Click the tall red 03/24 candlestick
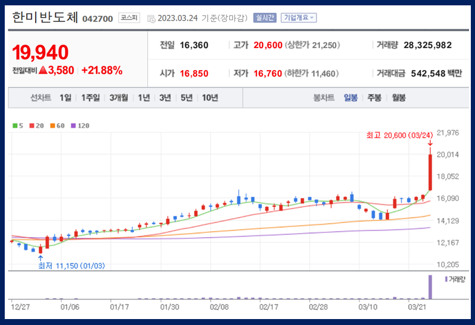This screenshot has width=475, height=325. coord(430,172)
